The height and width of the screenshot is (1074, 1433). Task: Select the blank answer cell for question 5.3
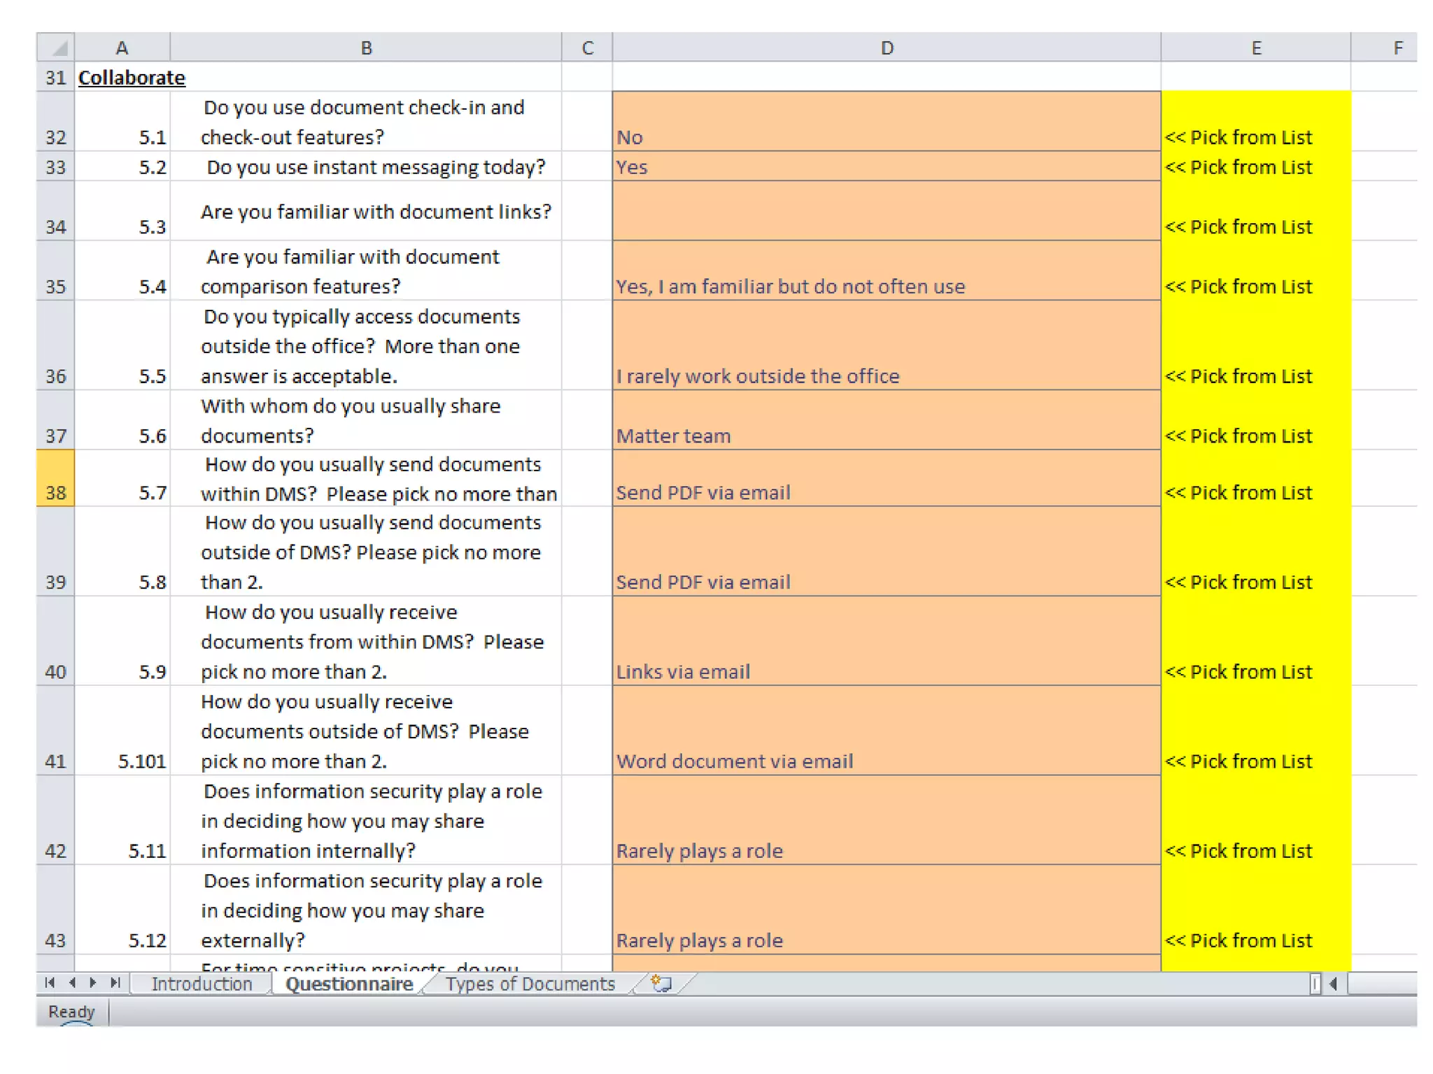(x=886, y=211)
